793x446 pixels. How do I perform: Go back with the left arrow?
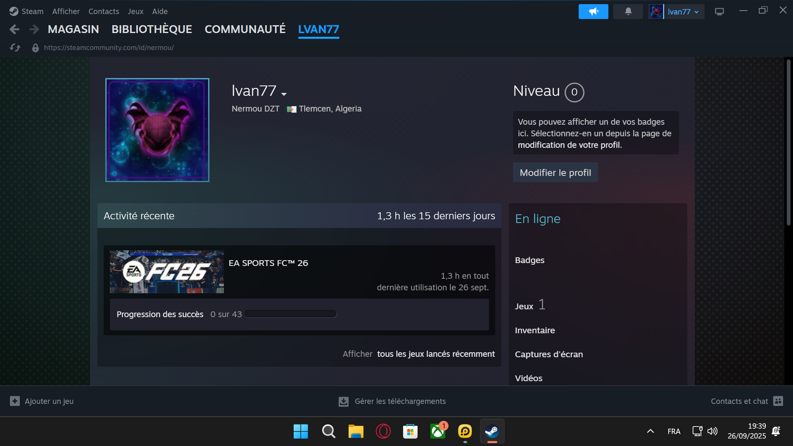coord(14,29)
